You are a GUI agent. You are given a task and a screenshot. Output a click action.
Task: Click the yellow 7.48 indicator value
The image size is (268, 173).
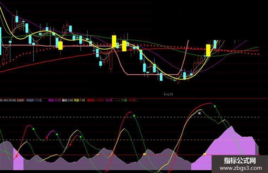click(79, 100)
